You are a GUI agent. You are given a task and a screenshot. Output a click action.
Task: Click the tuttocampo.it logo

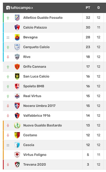(x=20, y=8)
